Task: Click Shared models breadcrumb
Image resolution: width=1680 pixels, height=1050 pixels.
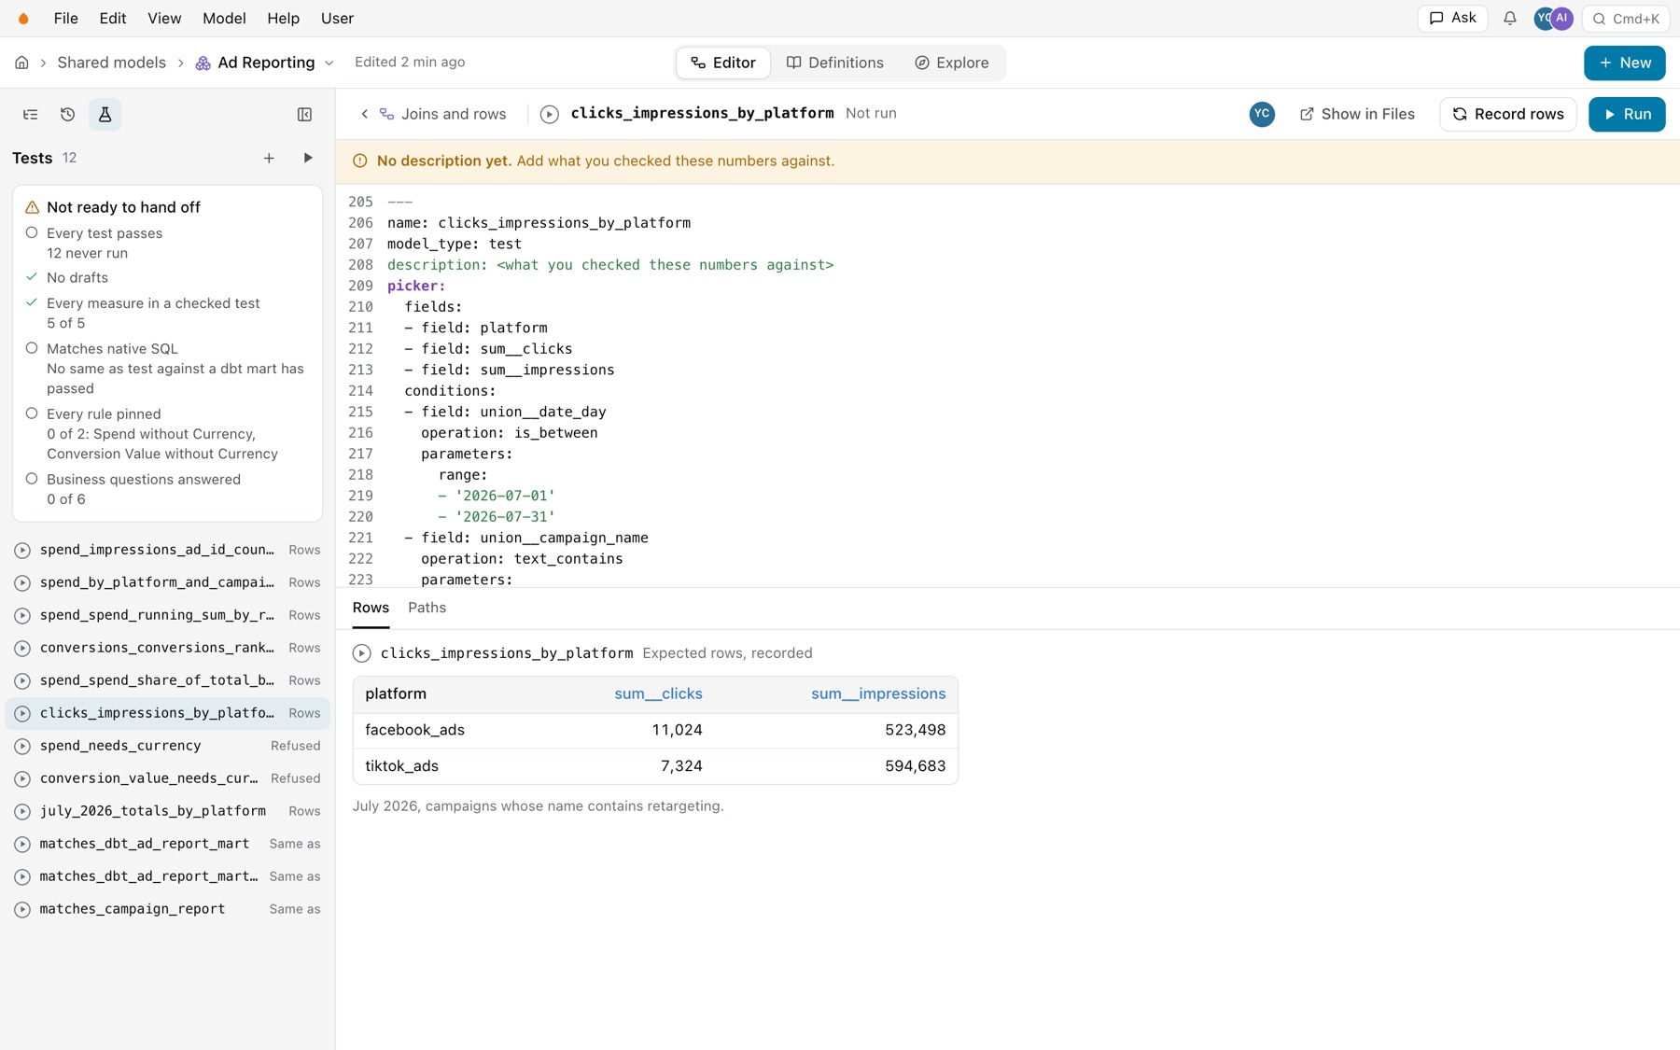Action: [111, 63]
